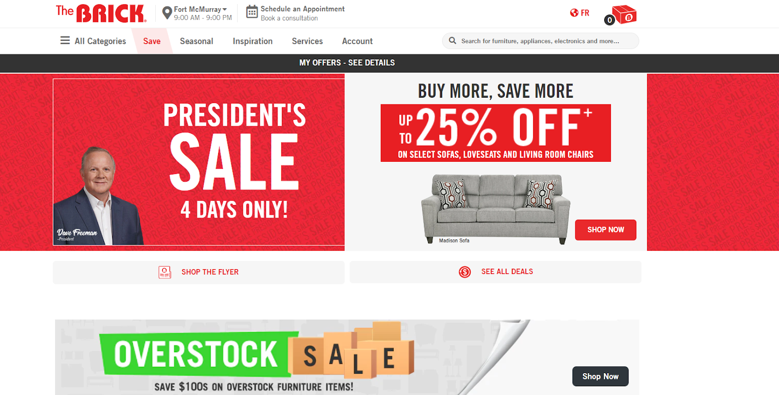Go to the Account menu item

coord(357,41)
